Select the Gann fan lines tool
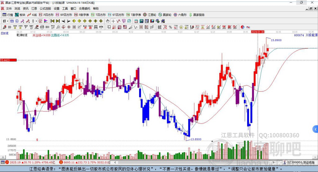The width and height of the screenshot is (318, 172). coord(114,27)
